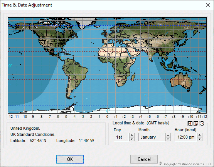
Task: Click 'Local time & date (GMT basis)' label
Action: click(x=141, y=123)
